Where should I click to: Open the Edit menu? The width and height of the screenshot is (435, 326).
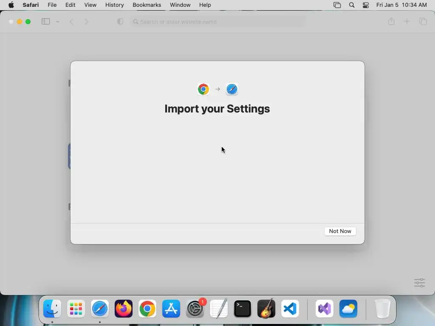tap(70, 5)
